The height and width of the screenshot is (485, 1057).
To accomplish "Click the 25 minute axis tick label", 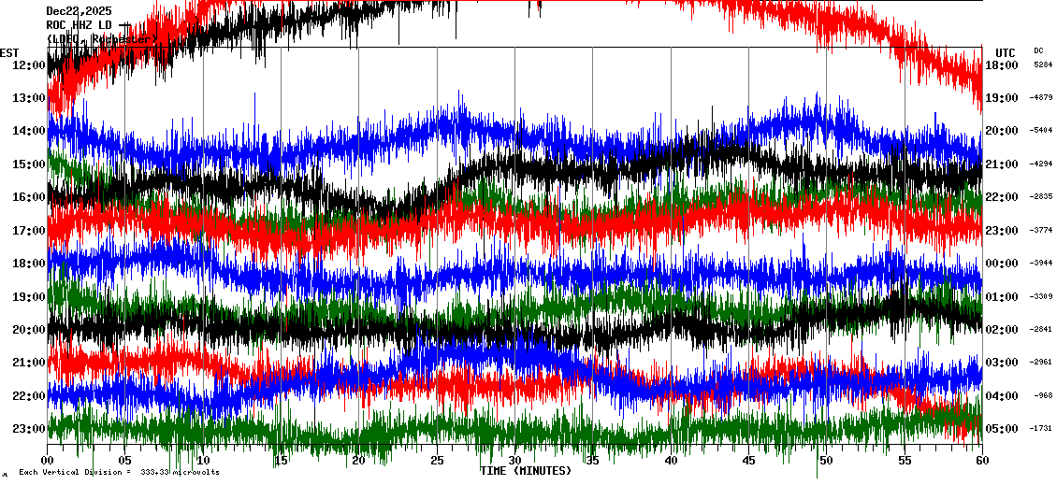I will [437, 461].
